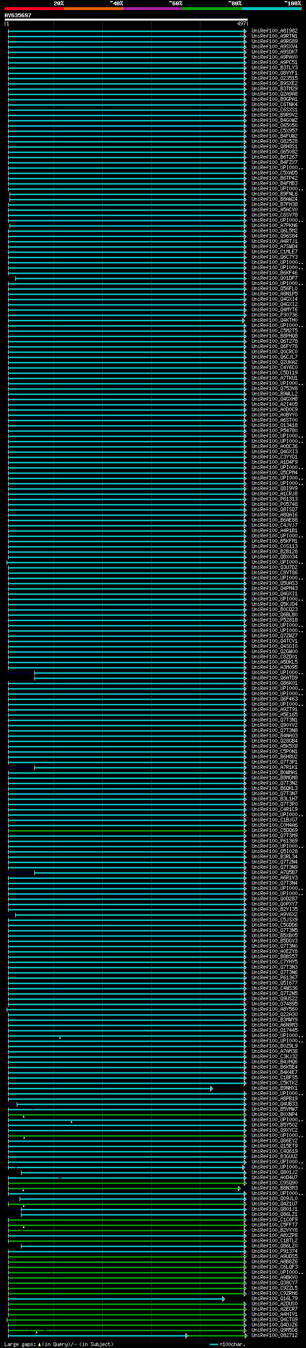Viewport: 306px width, 1348px height.
Task: Select hit UniRef100_B9NHX1
Action: (x=274, y=1088)
